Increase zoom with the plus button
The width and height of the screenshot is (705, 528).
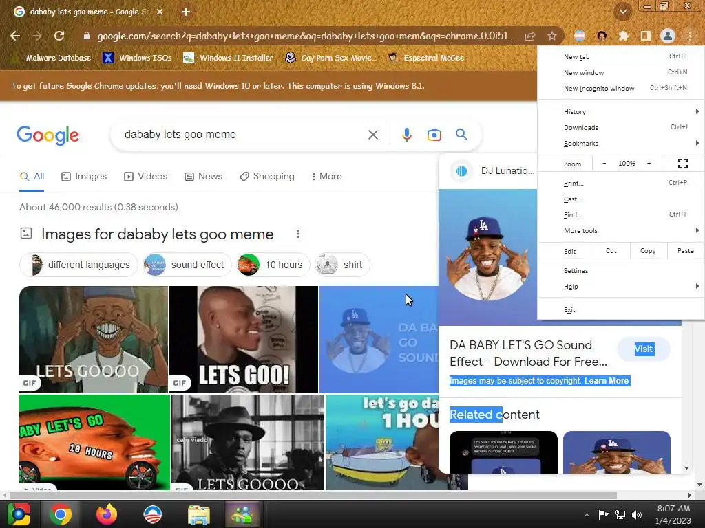point(649,164)
